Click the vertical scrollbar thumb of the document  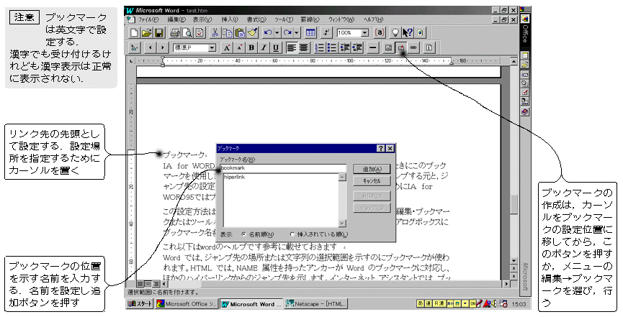[x=514, y=205]
